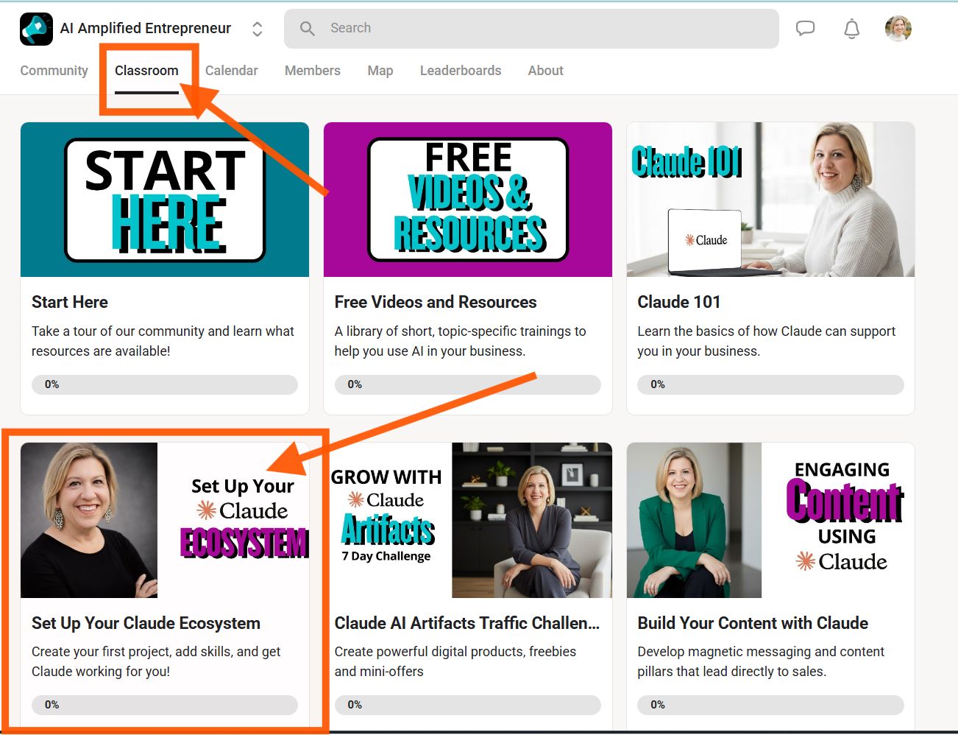Click the Claude AI Artifacts Traffic Challenge title
This screenshot has height=735, width=958.
tap(467, 623)
